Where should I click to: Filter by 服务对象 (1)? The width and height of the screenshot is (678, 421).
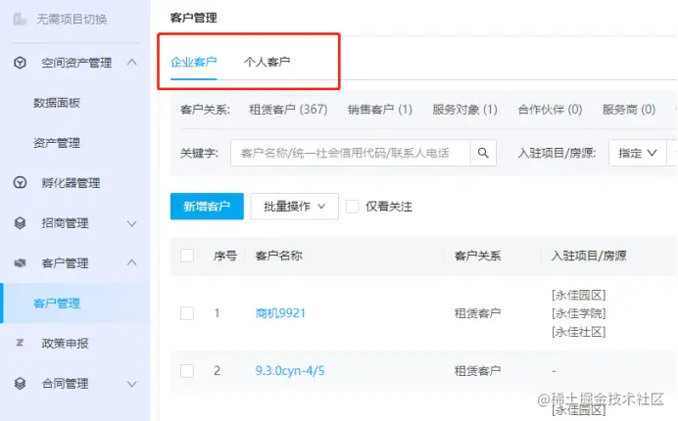point(464,110)
